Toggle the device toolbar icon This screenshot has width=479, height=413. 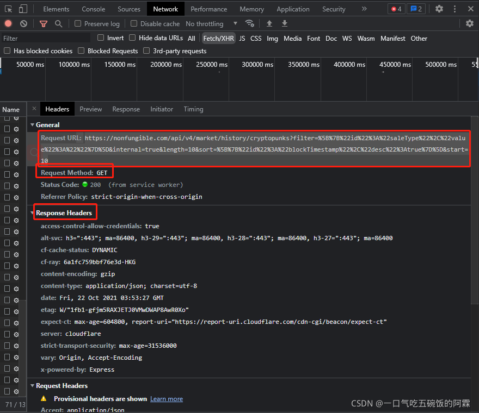click(23, 9)
